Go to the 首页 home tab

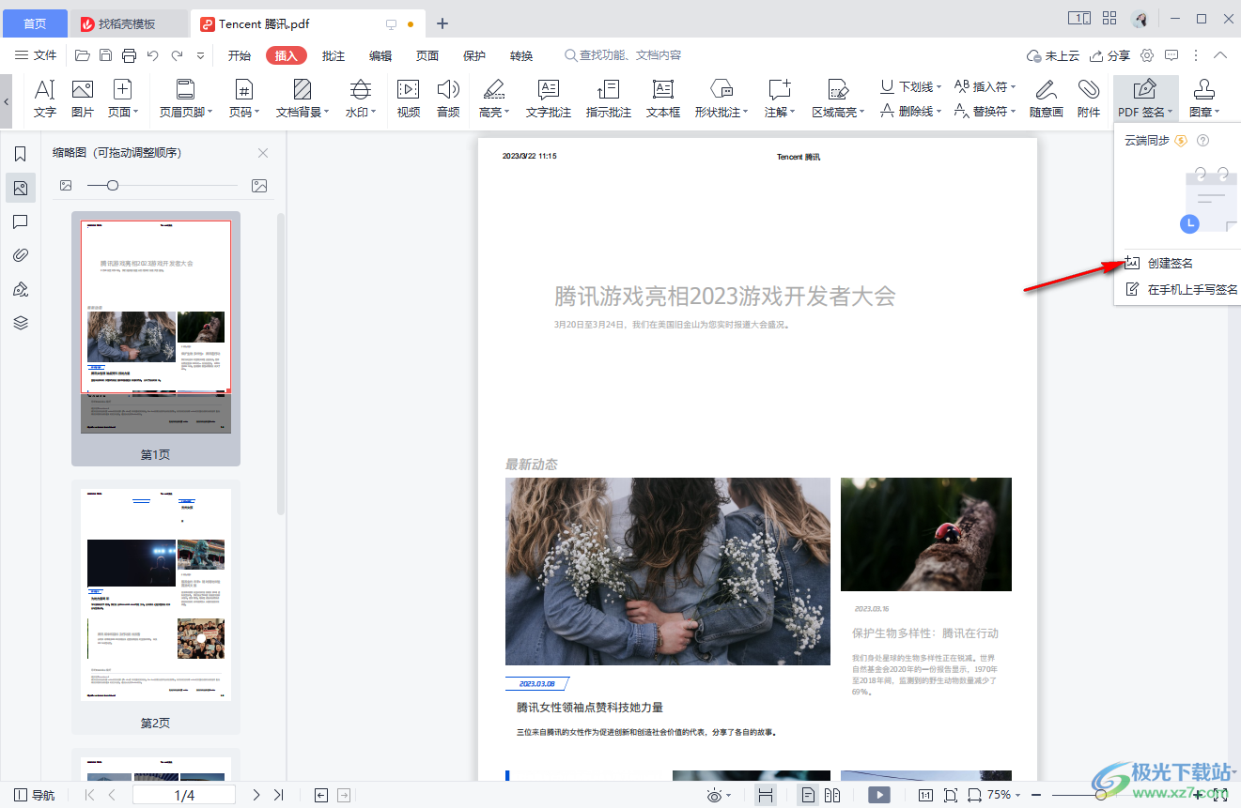(35, 23)
